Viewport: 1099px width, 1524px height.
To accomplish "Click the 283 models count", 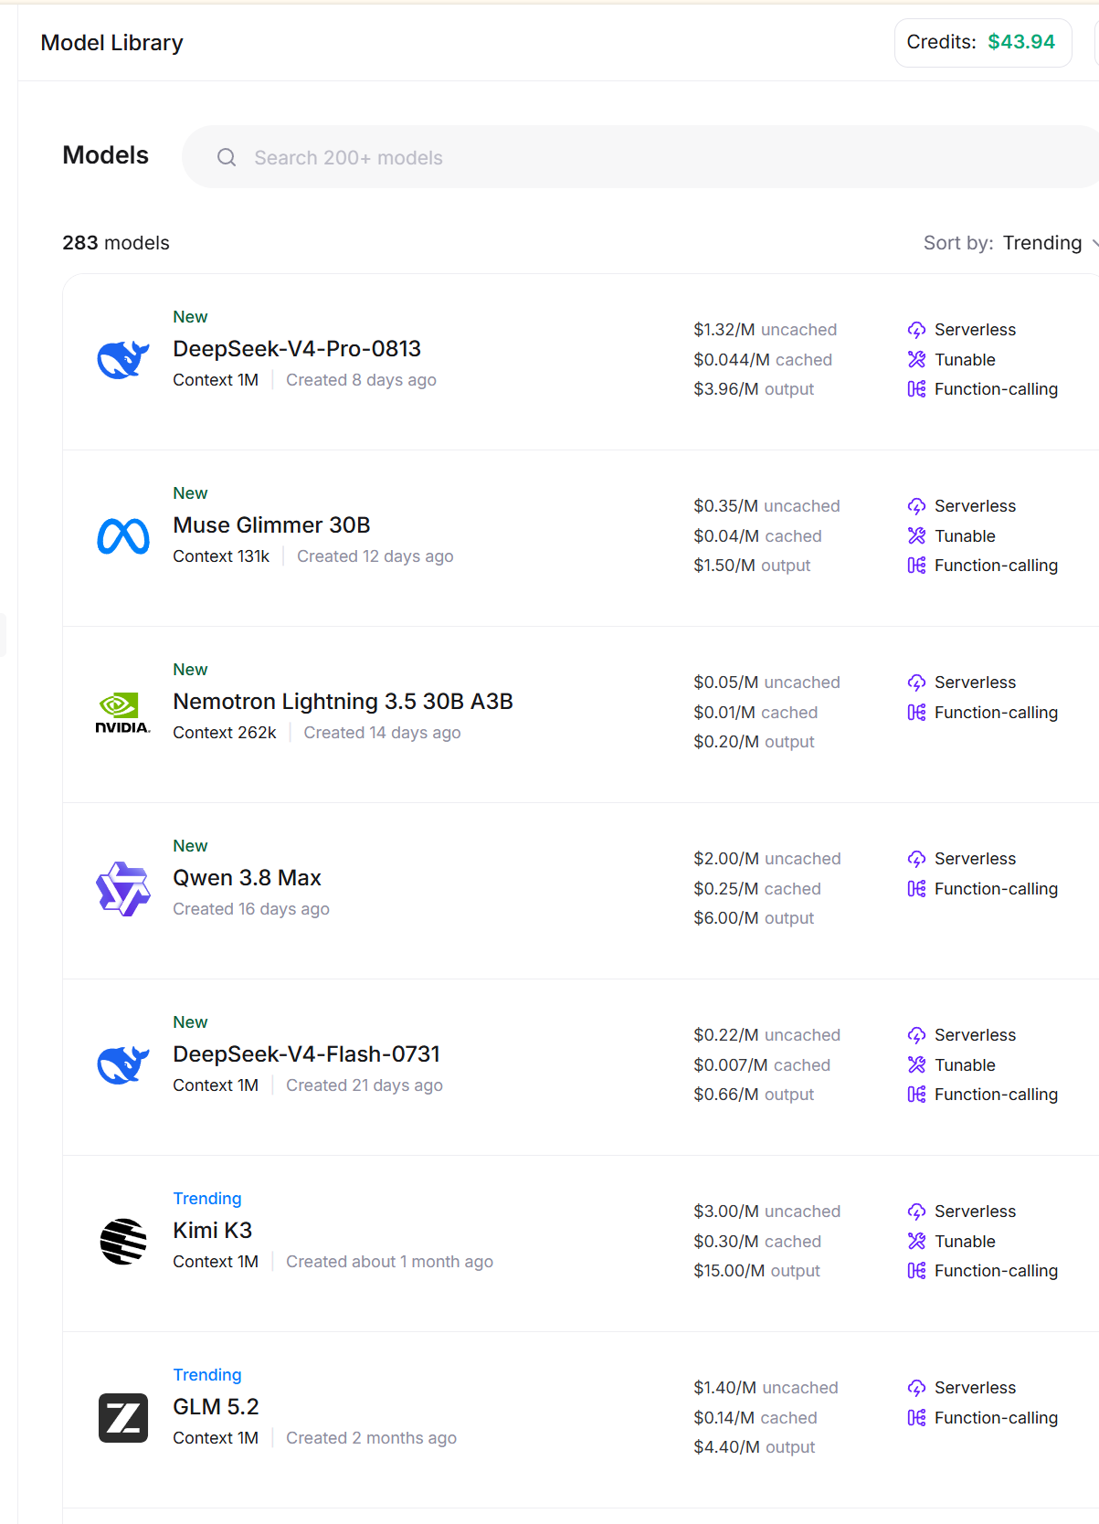I will 116,243.
